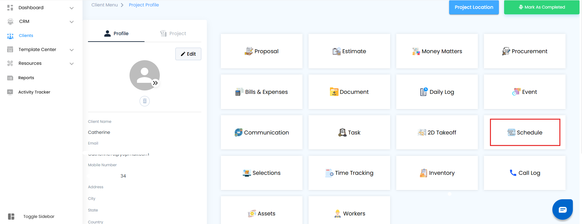Expand the CRM menu chevron
This screenshot has width=582, height=224.
72,22
